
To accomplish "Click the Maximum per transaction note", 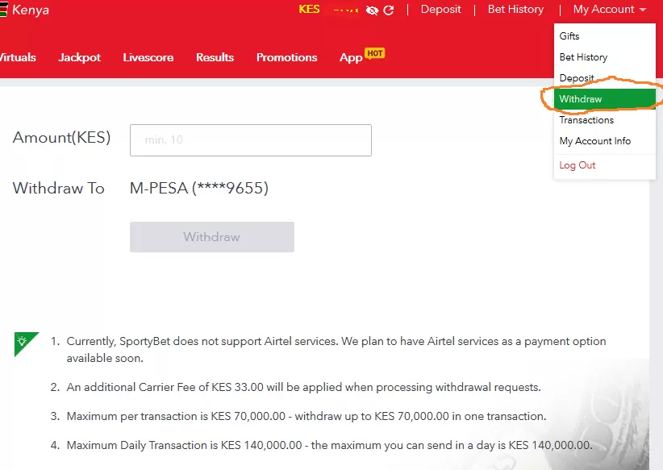I will coord(306,416).
